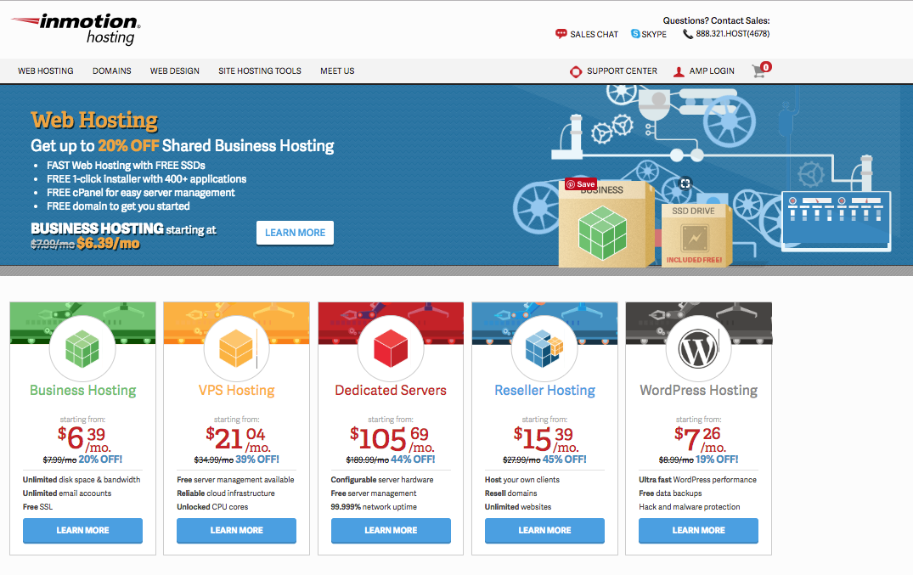The image size is (913, 575).
Task: Click the $6.39/mo banner price
Action: 109,244
